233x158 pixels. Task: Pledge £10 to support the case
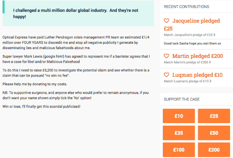tap(179, 116)
